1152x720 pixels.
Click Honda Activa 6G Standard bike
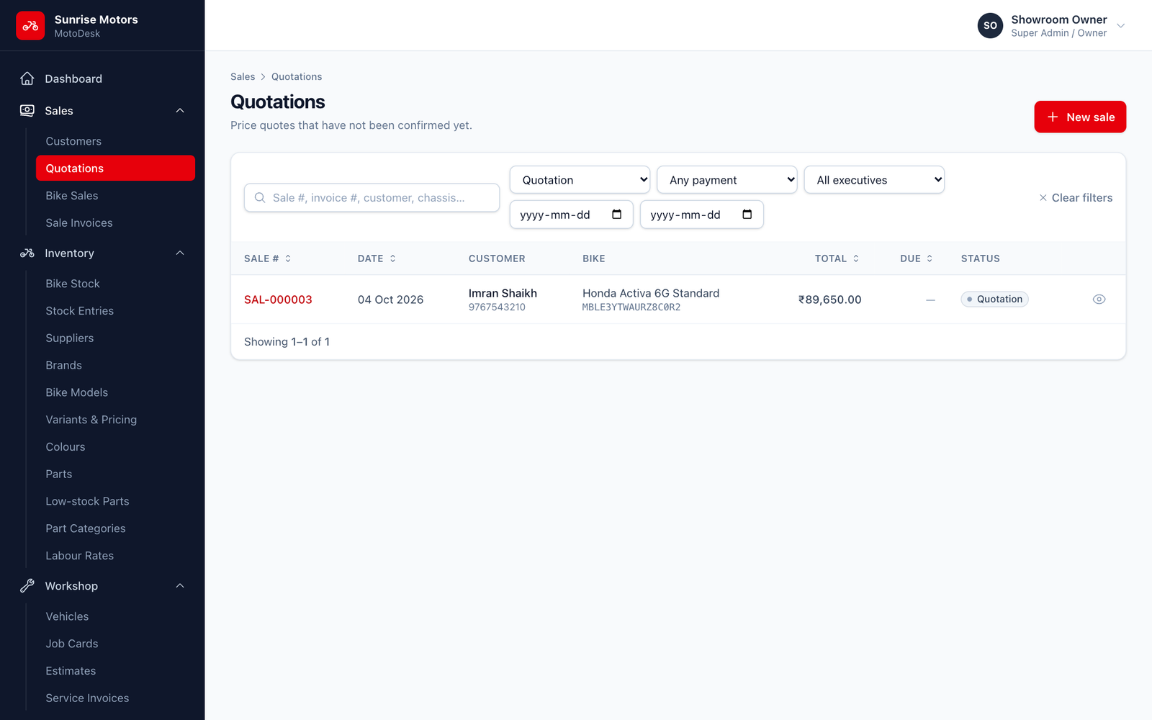click(x=651, y=293)
